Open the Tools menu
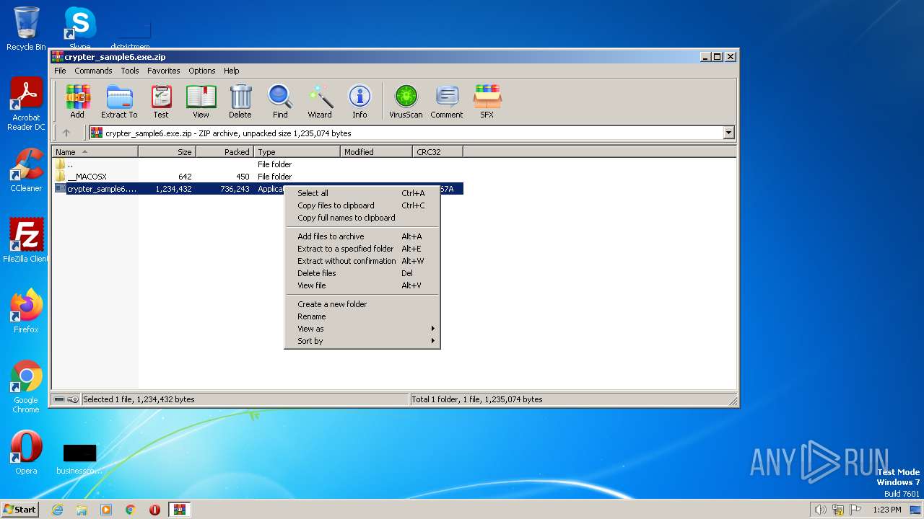The height and width of the screenshot is (519, 924). point(130,71)
